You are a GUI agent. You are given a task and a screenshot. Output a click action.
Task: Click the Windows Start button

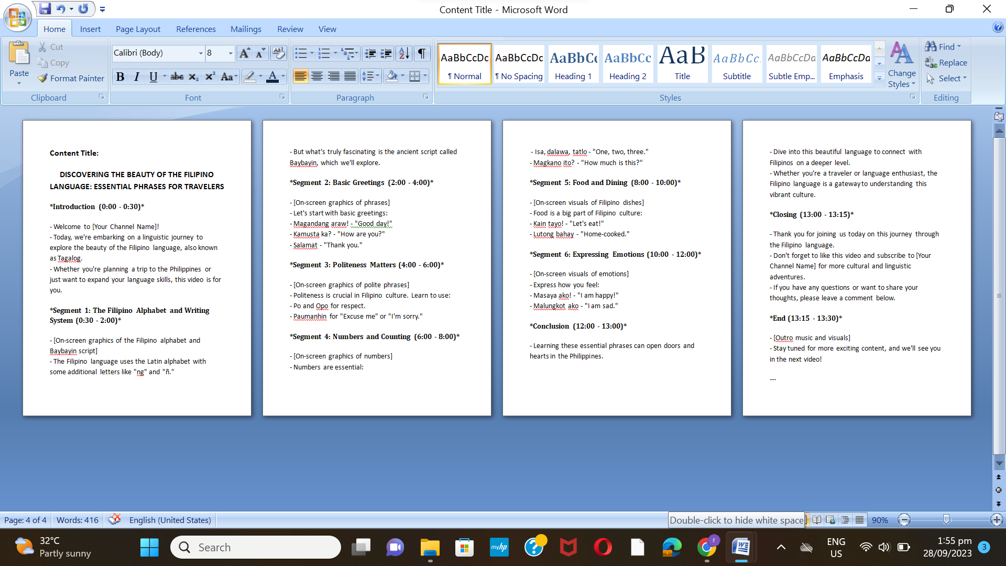[149, 548]
